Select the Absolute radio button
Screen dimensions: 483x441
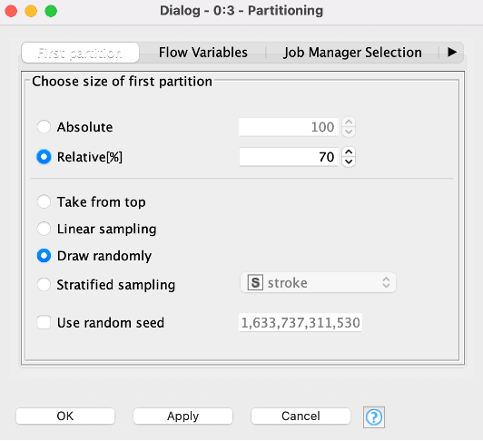pyautogui.click(x=44, y=127)
